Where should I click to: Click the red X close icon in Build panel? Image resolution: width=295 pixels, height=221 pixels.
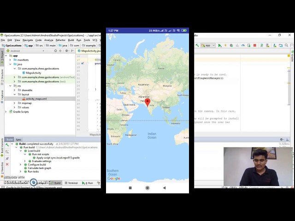click(x=7, y=164)
